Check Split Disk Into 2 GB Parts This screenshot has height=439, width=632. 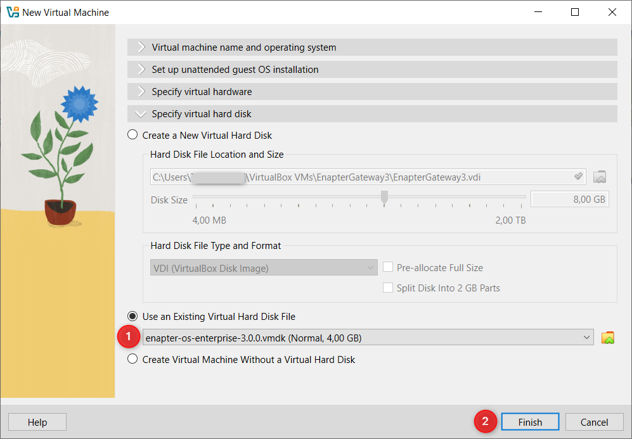tap(388, 288)
